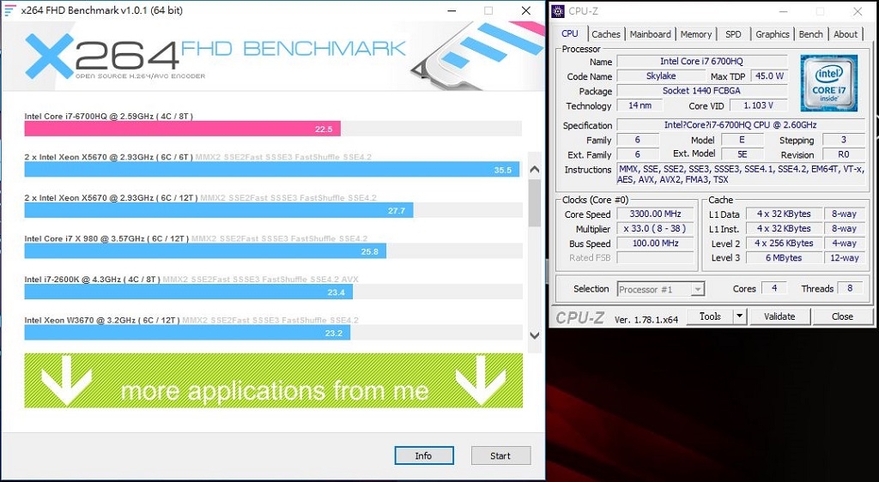Start the x264 benchmark
Image resolution: width=879 pixels, height=482 pixels.
[x=500, y=455]
